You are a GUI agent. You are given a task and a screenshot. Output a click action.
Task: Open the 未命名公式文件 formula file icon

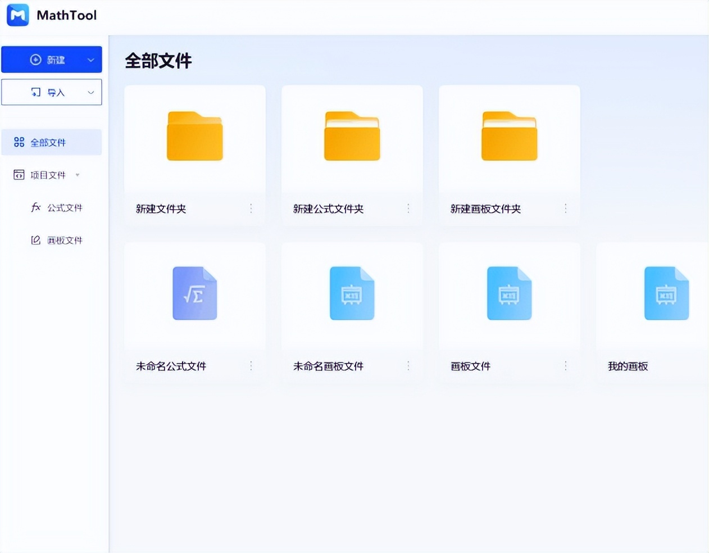point(194,293)
